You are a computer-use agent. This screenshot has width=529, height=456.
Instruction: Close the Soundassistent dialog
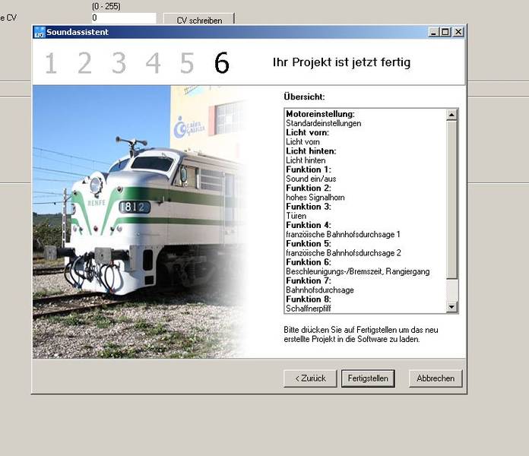pos(458,32)
